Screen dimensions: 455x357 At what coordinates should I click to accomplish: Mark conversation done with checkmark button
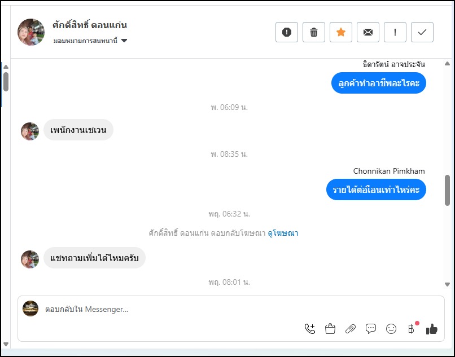coord(422,32)
